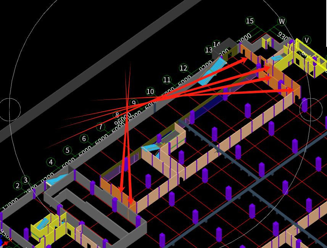Click grid axis bubble 7
This screenshot has width=327, height=248.
(101, 126)
